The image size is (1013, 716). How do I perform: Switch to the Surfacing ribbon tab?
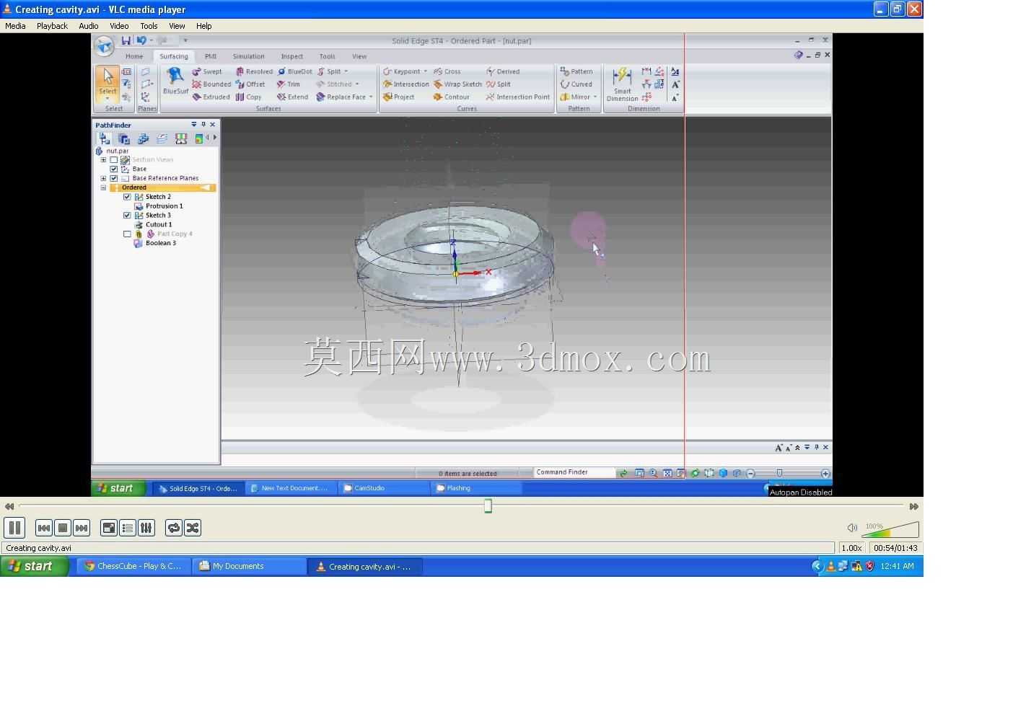(x=174, y=56)
